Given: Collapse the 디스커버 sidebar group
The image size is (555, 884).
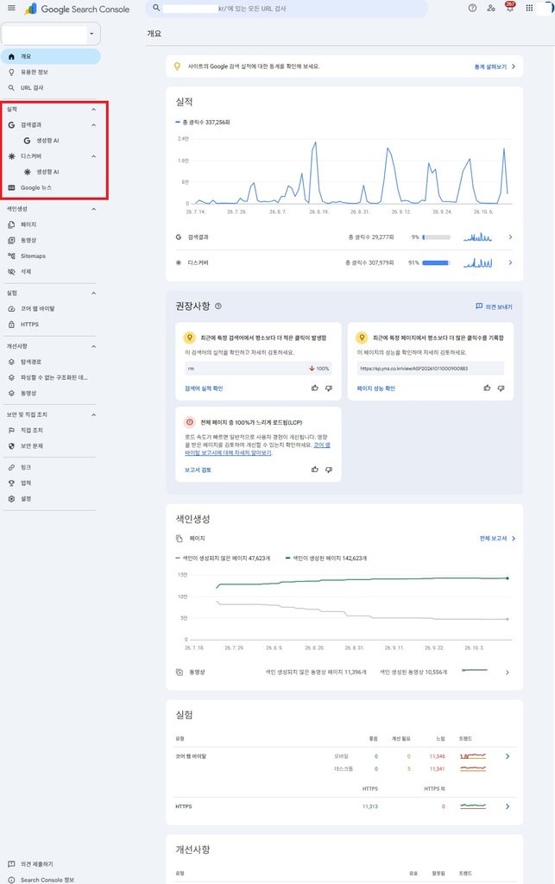Looking at the screenshot, I should [x=93, y=156].
